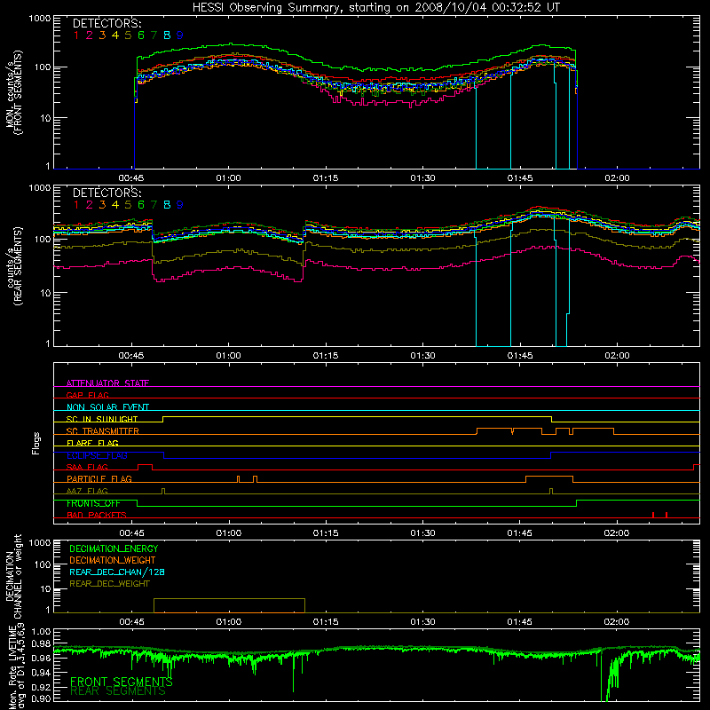Image resolution: width=710 pixels, height=710 pixels.
Task: Click the HESSI Observing Summary title text
Action: 376,8
